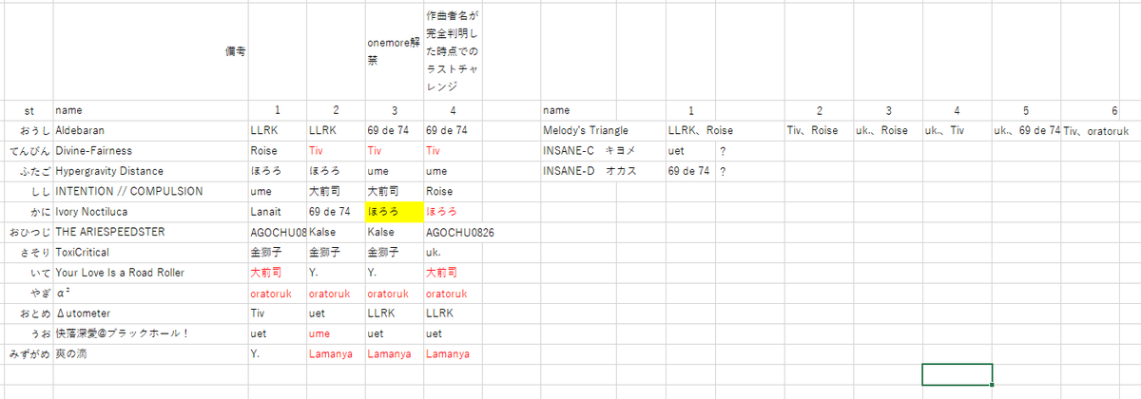1141x399 pixels.
Task: Select the 69 de 74 cell in INSANE-D row
Action: point(691,171)
